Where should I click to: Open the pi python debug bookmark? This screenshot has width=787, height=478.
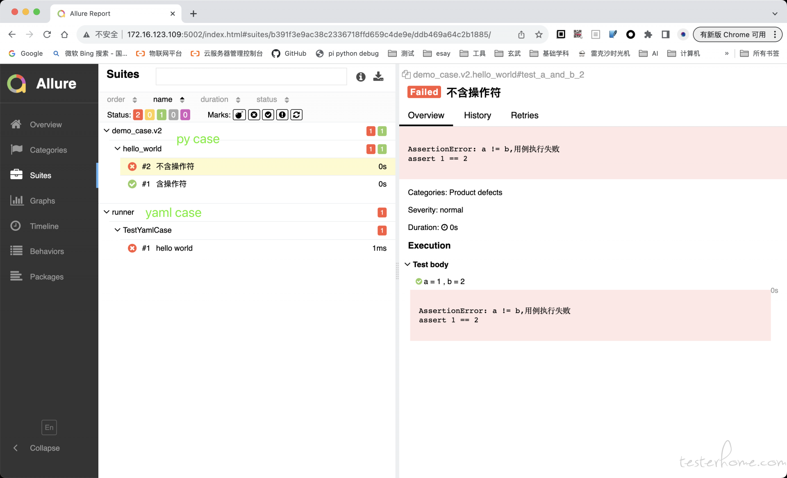click(347, 53)
